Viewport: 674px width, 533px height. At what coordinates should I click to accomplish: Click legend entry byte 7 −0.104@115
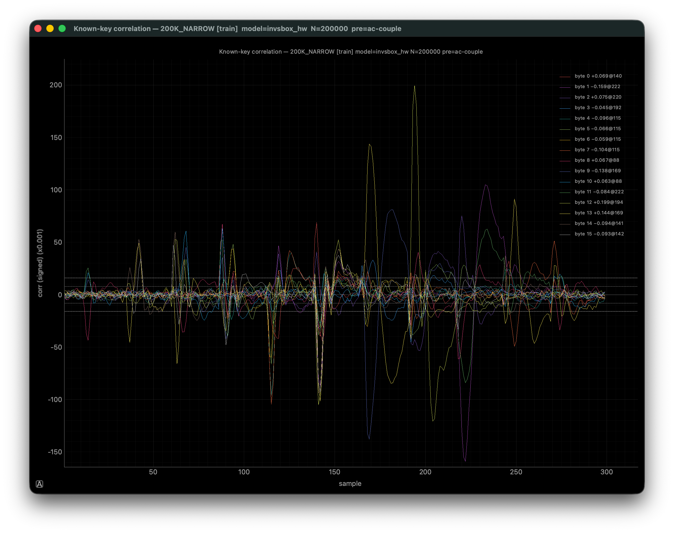point(590,149)
